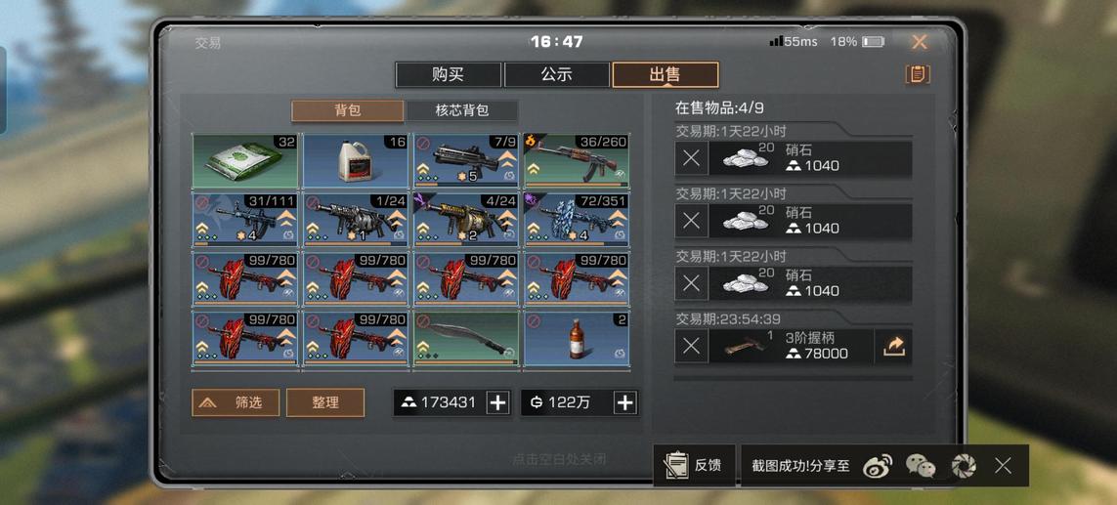Image resolution: width=1117 pixels, height=505 pixels.
Task: Select green fertilizer bag item 32
Action: pyautogui.click(x=246, y=161)
